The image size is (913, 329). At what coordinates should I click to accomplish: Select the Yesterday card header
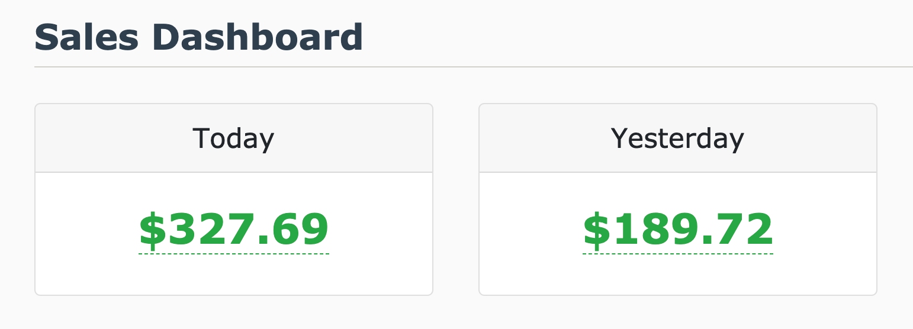point(678,138)
